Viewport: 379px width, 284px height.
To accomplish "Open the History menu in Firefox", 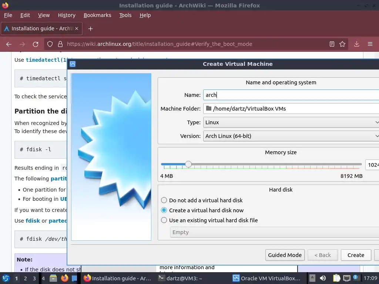I will [67, 15].
